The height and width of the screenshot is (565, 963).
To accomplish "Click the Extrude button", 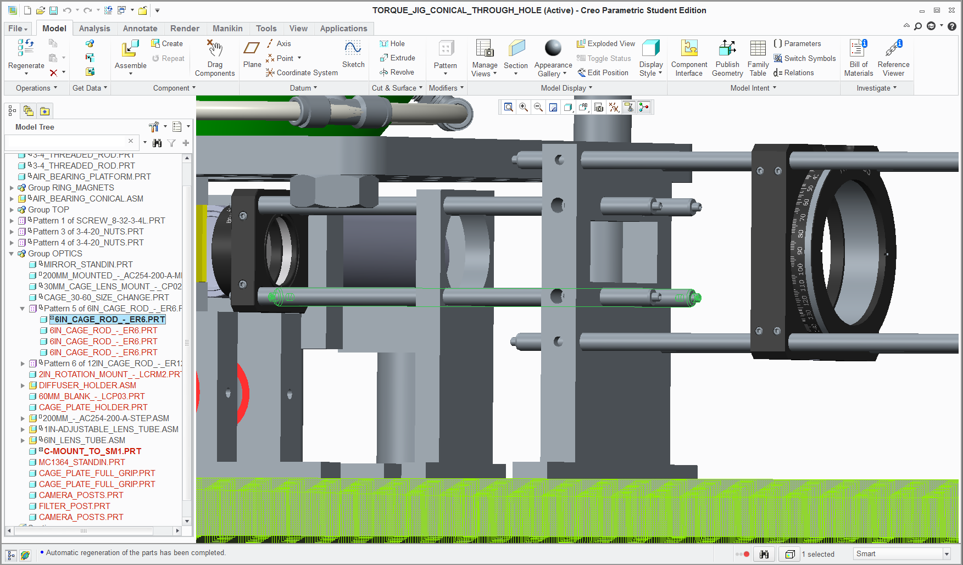I will click(397, 58).
